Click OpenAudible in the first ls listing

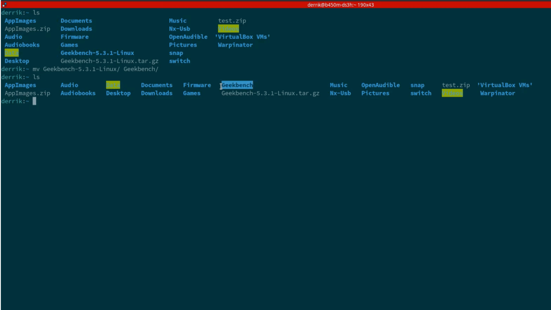[x=188, y=37]
